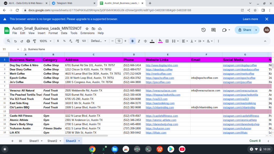
Task: Open text wrapping dropdown
Action: click(x=201, y=41)
